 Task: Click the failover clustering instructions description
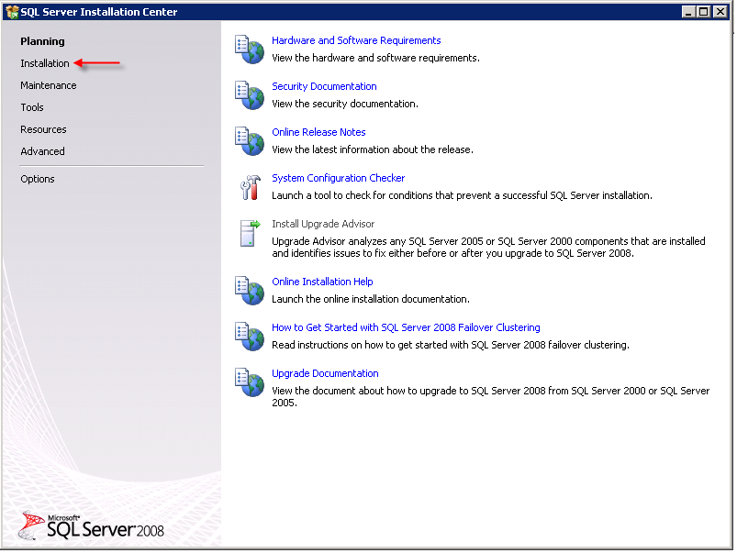tap(451, 346)
